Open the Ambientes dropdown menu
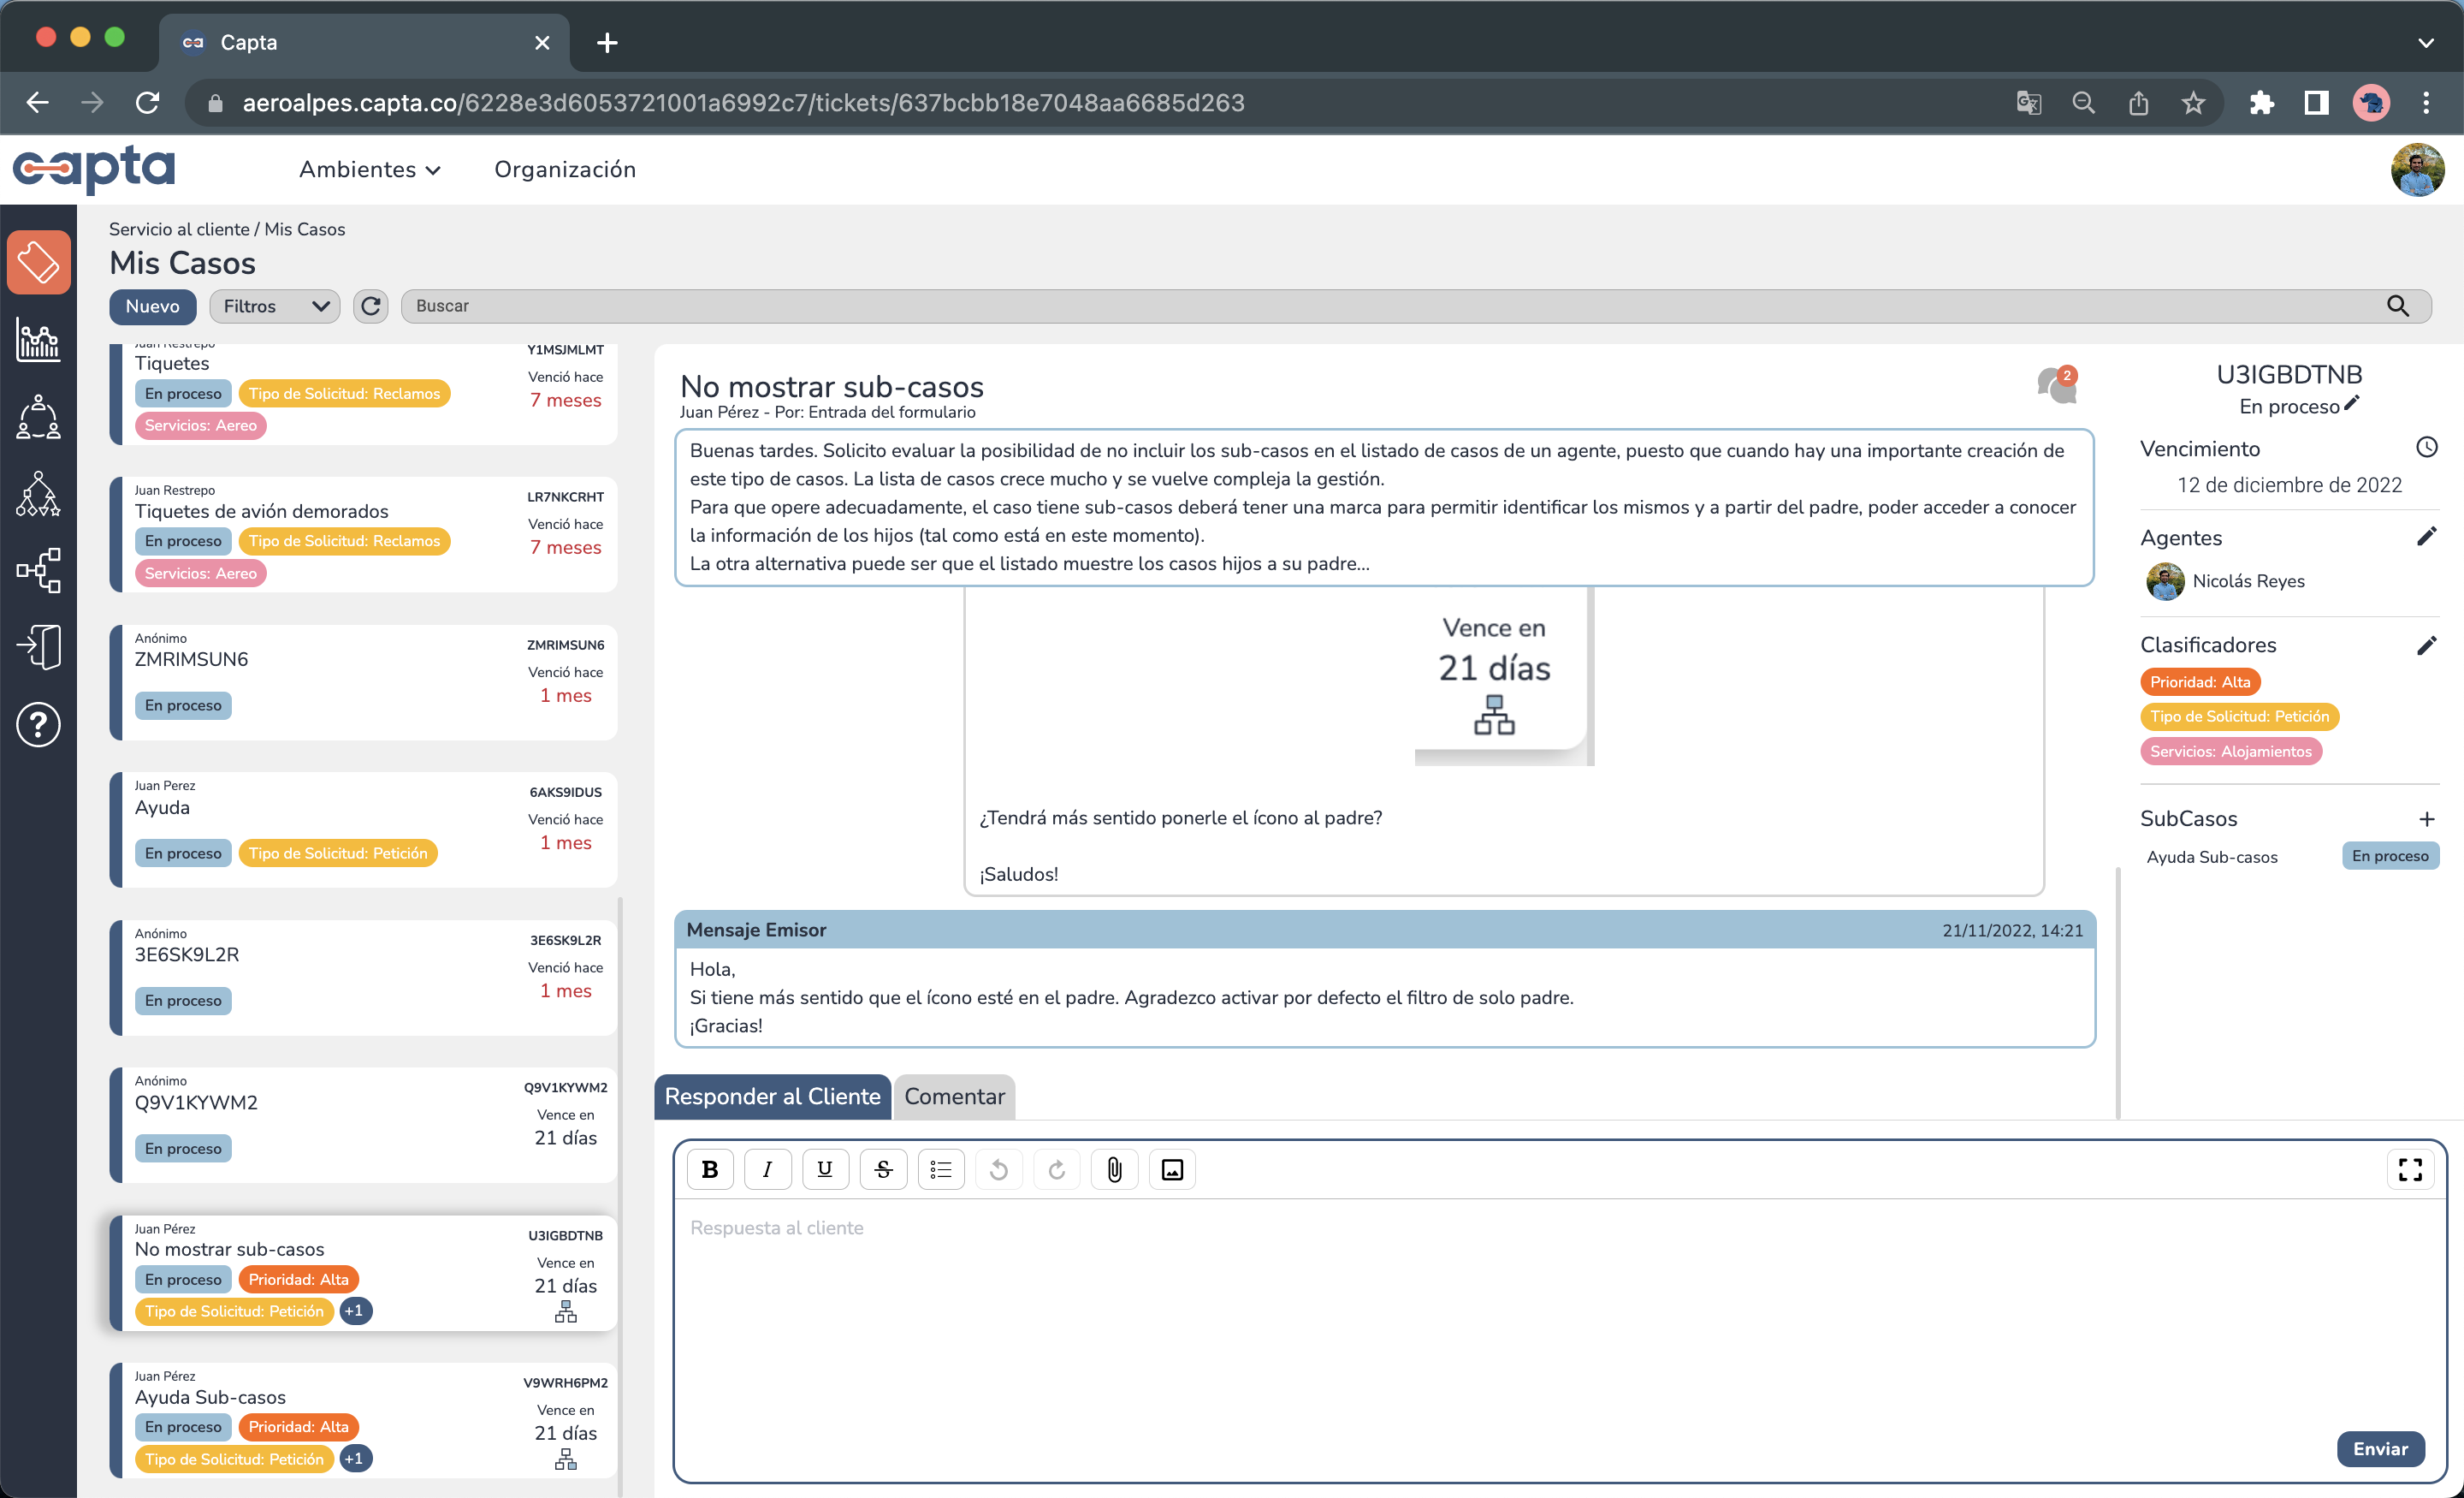Image resolution: width=2464 pixels, height=1498 pixels. pos(369,169)
